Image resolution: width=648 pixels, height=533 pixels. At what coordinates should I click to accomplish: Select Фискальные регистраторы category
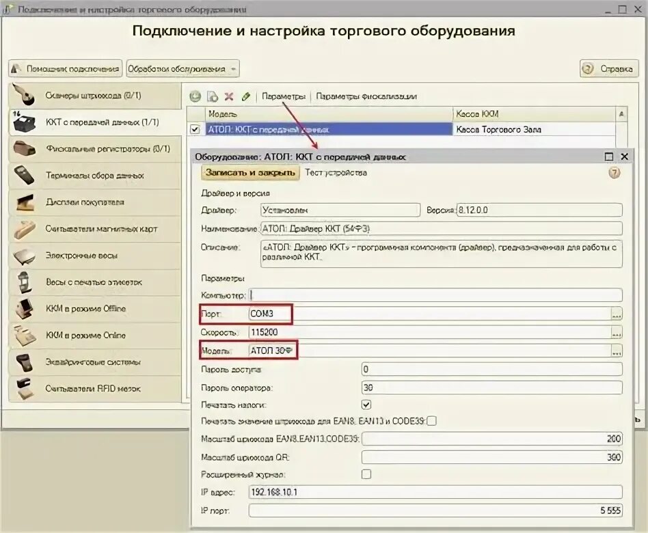pos(94,148)
